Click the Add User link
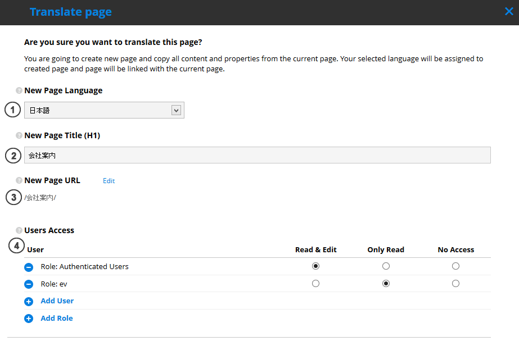519x341 pixels. (x=57, y=301)
